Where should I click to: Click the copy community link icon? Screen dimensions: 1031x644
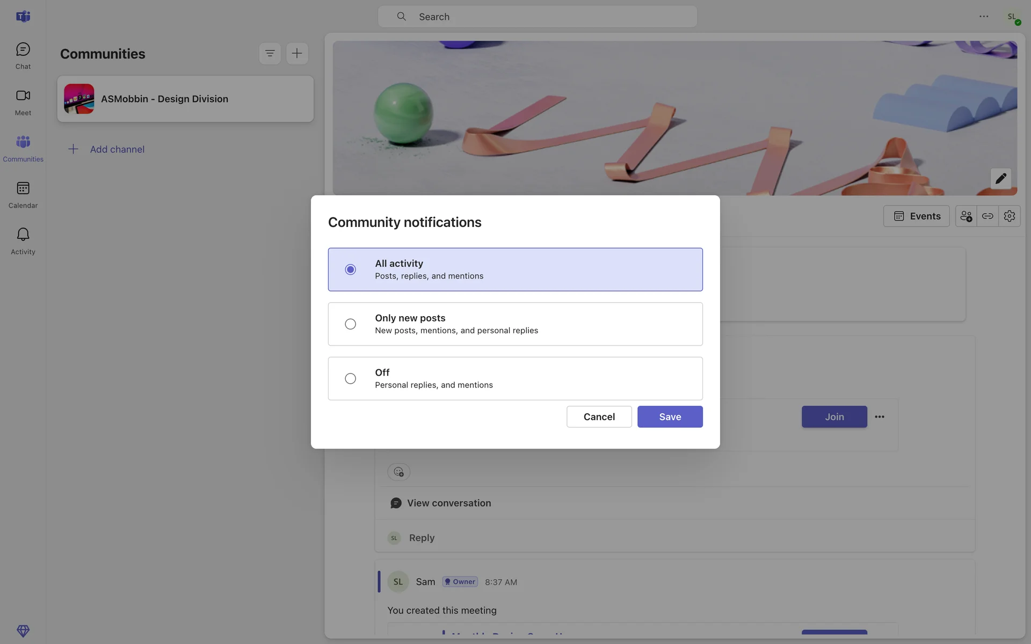(988, 216)
